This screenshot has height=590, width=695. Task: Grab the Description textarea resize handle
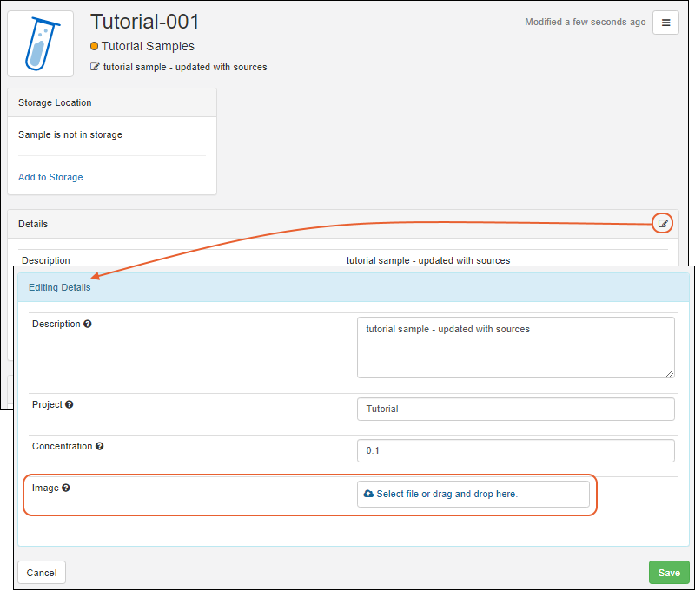pos(670,373)
